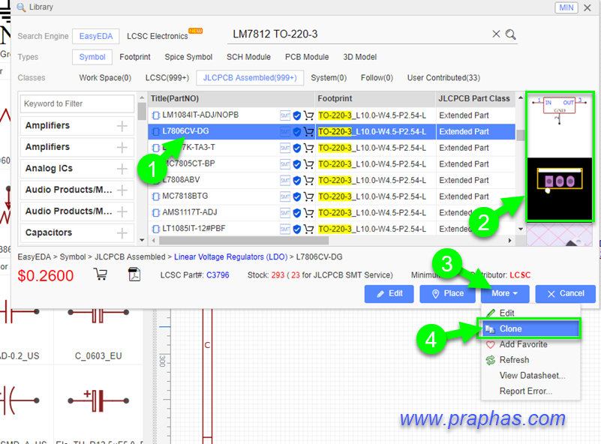Open the LCSC part number C3796 link
Image resolution: width=601 pixels, height=444 pixels.
(218, 275)
